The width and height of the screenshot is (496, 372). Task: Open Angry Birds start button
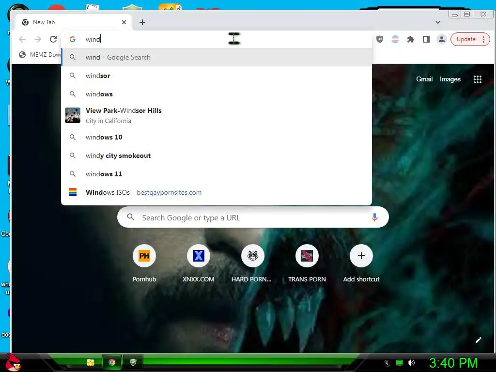coord(13,362)
